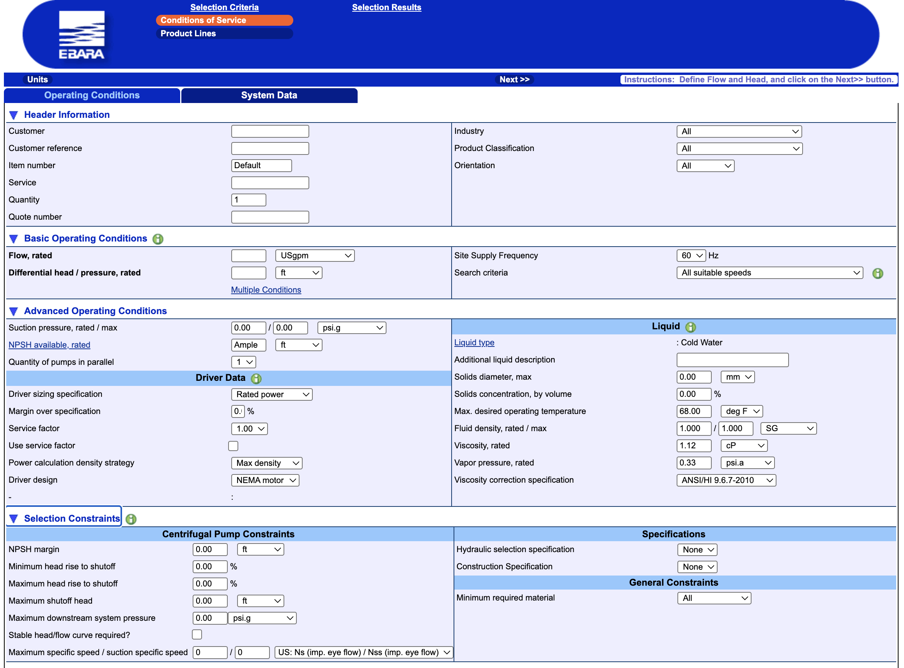904x668 pixels.
Task: Follow the NPSH available, rated link
Action: click(49, 345)
